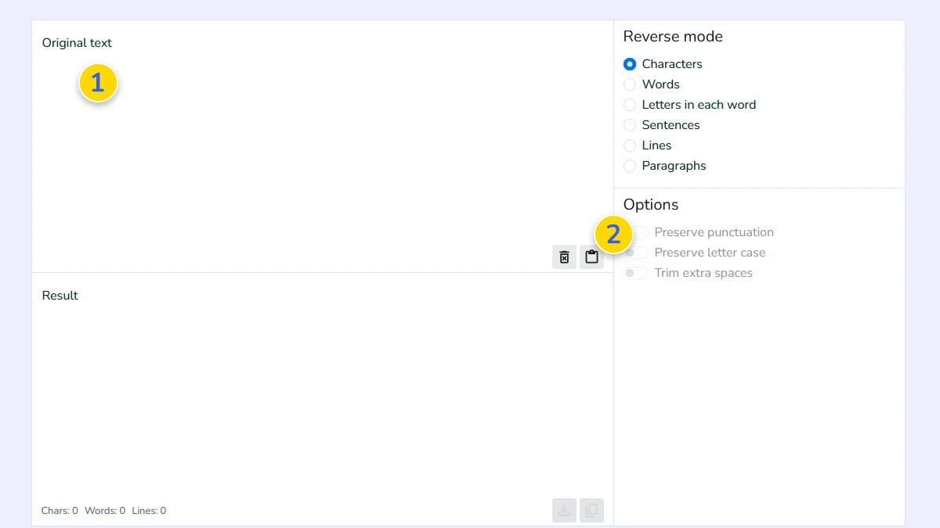Download the result as a file
Screen dimensions: 940x528
(564, 510)
